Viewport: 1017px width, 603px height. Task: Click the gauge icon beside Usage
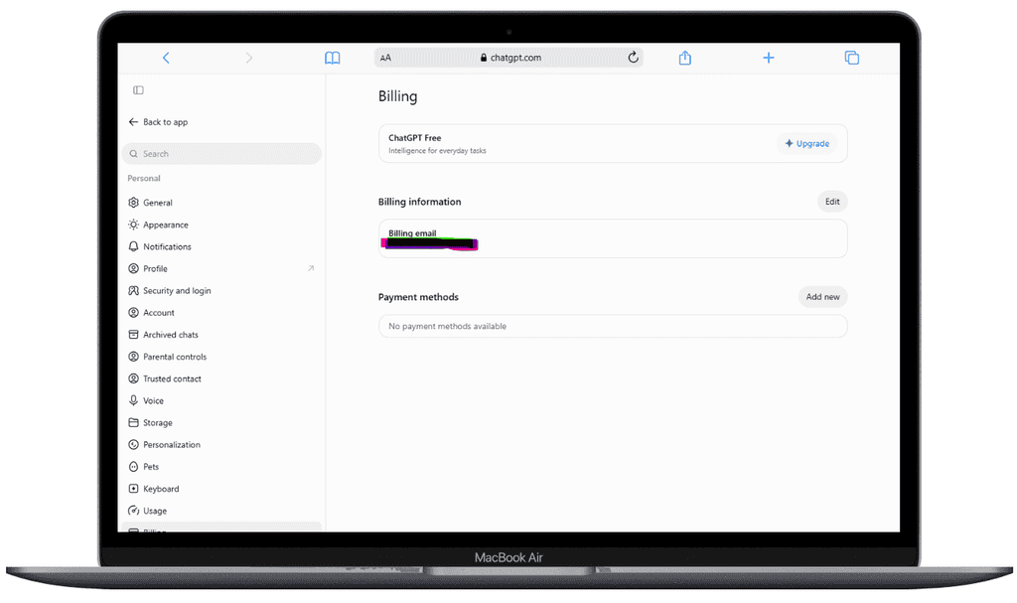(x=134, y=511)
